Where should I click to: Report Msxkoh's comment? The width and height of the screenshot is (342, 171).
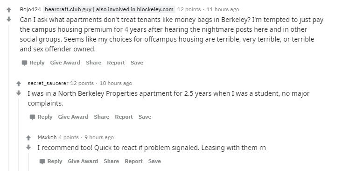(x=133, y=161)
